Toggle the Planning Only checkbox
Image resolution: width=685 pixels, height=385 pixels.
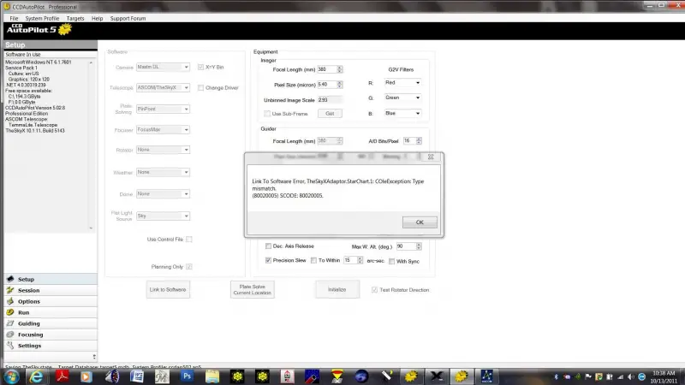click(x=188, y=267)
